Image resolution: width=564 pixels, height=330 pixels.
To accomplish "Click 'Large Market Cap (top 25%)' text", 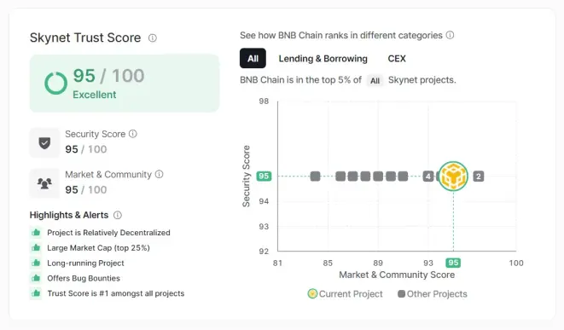I will [x=99, y=247].
